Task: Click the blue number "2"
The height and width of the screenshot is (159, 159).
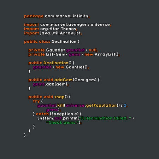Action: point(125,105)
